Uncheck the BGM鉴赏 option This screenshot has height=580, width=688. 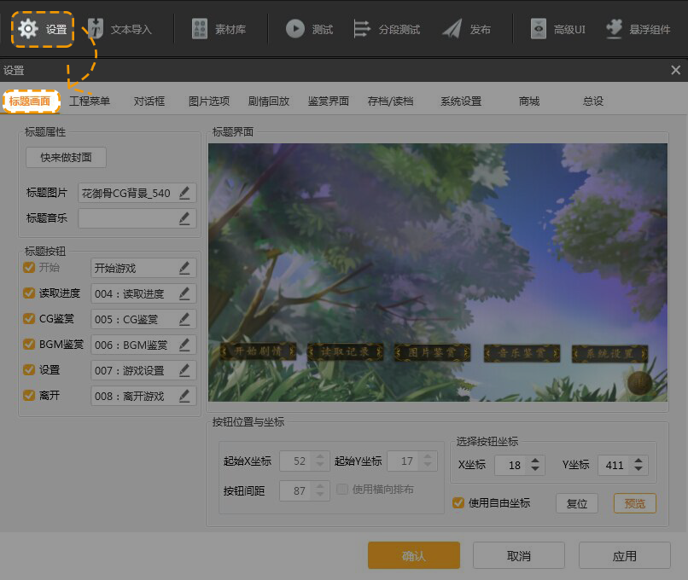pos(28,345)
